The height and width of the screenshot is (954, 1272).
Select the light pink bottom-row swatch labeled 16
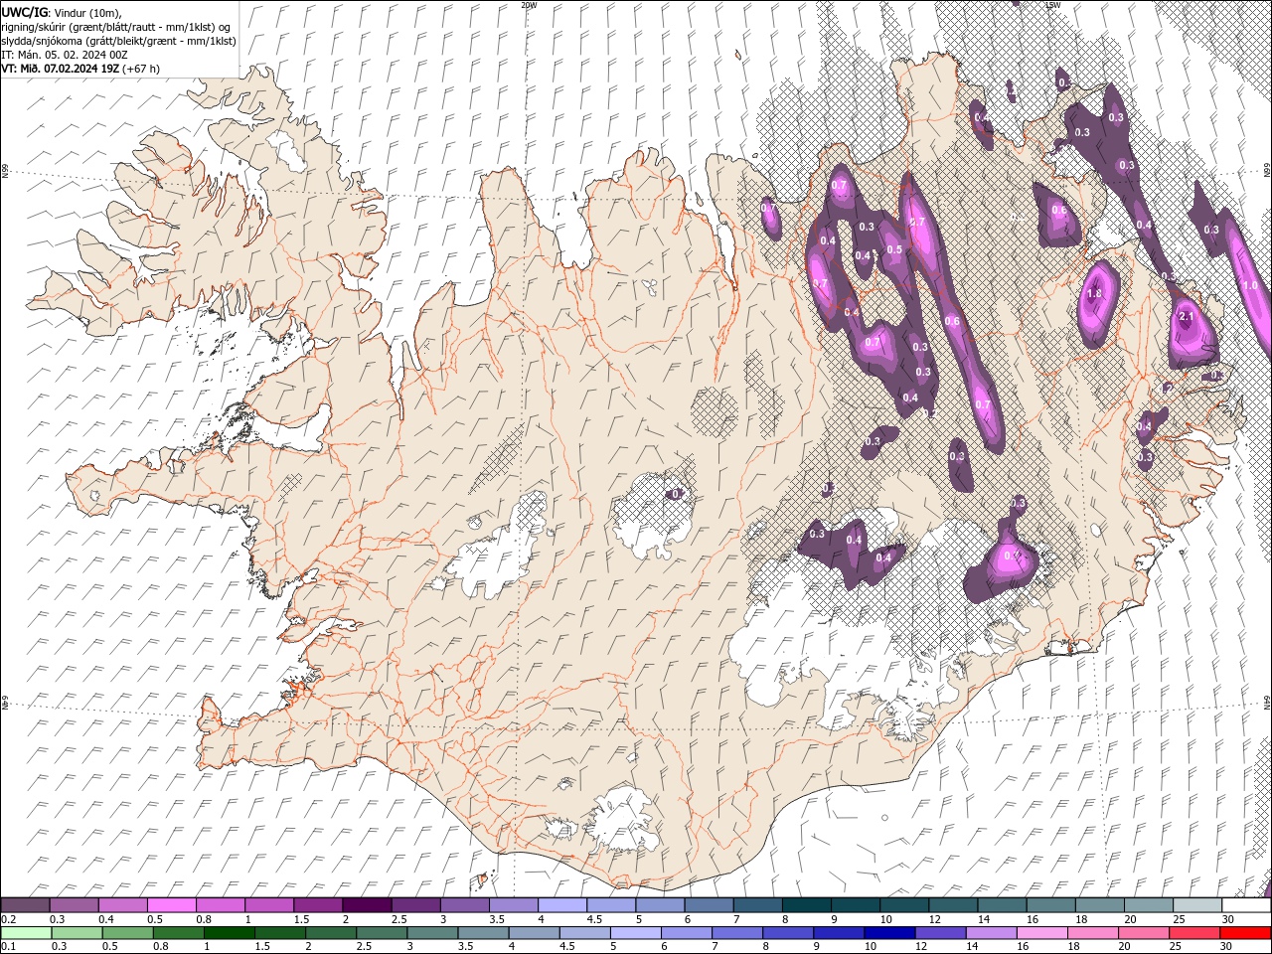coord(1043,933)
